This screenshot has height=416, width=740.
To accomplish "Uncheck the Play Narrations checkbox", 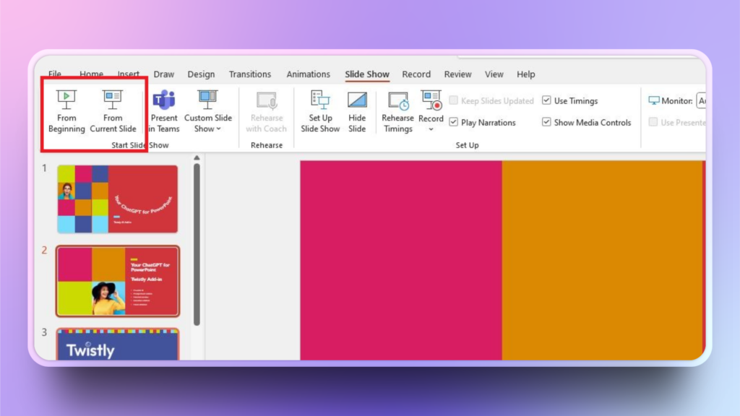I will tap(454, 123).
